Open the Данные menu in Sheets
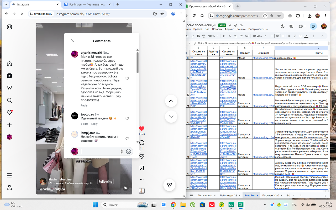The image size is (336, 210). click(x=241, y=29)
